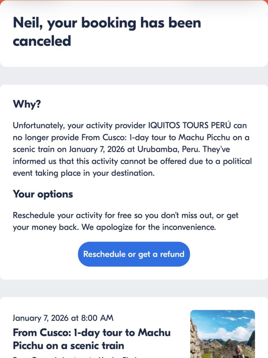Click the January 7, 2026 at 8:00 AM date
The height and width of the screenshot is (358, 268).
[x=63, y=318]
